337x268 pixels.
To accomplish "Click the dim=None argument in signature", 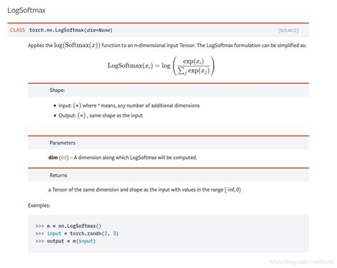I will tap(99, 30).
